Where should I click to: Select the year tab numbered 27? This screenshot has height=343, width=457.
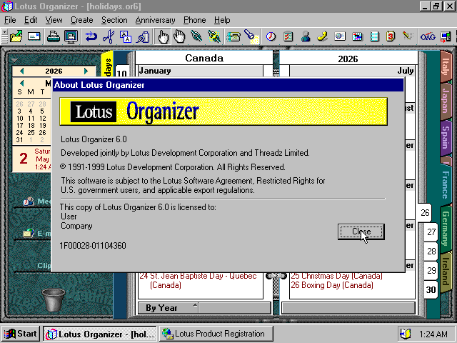click(431, 232)
